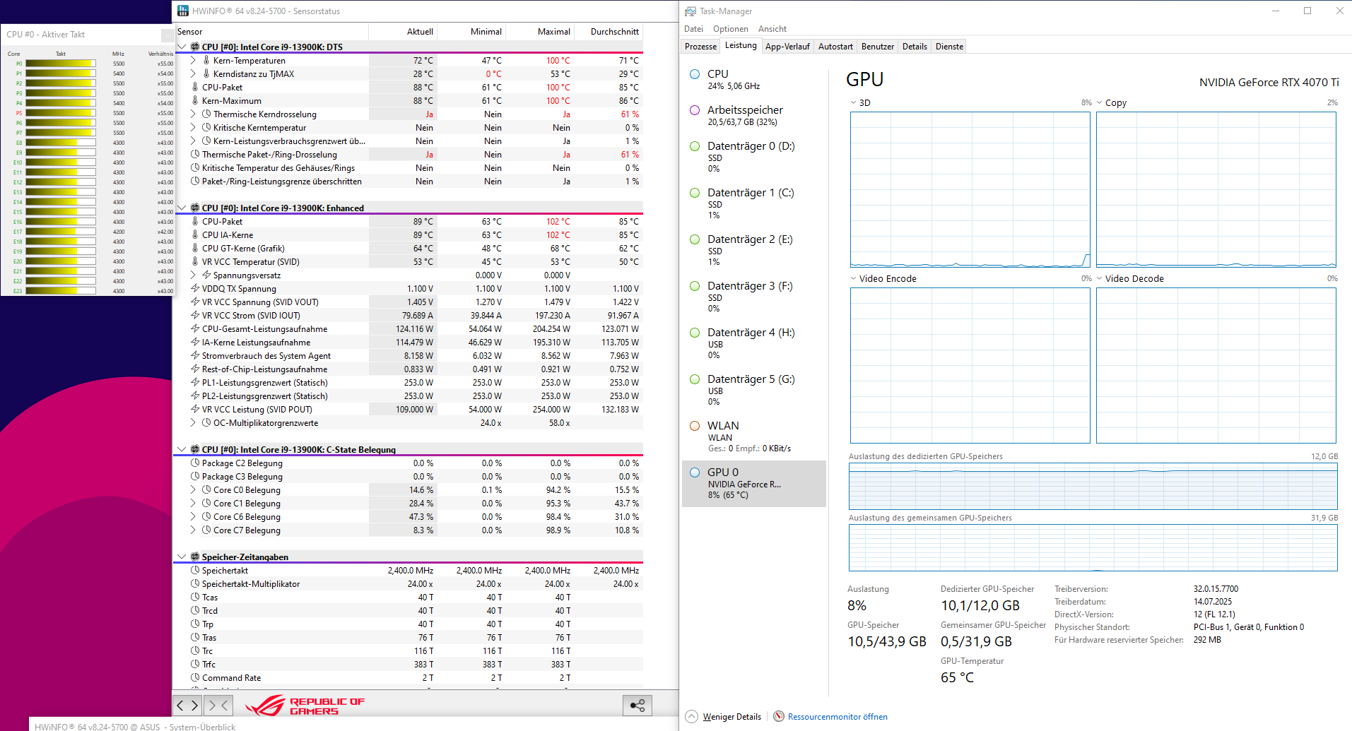This screenshot has width=1352, height=731.
Task: Expand Thermische Kerndrosselung row
Action: coord(193,114)
